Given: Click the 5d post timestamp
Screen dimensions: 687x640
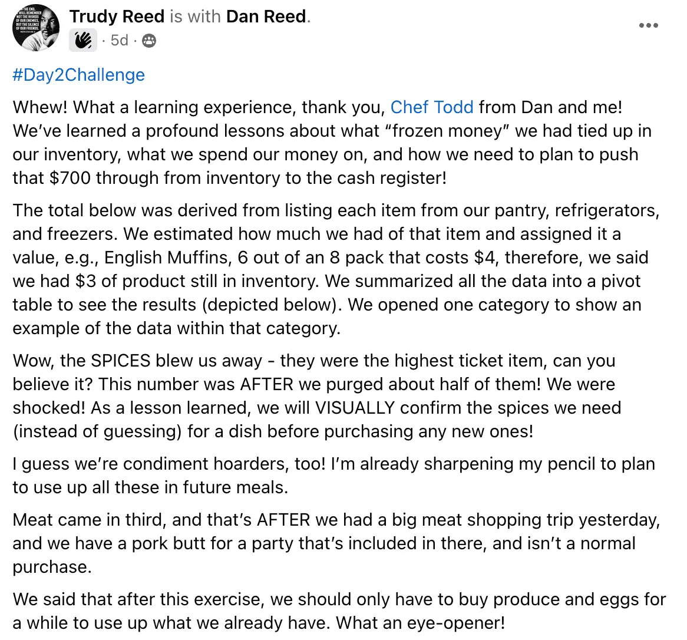Looking at the screenshot, I should pos(119,41).
